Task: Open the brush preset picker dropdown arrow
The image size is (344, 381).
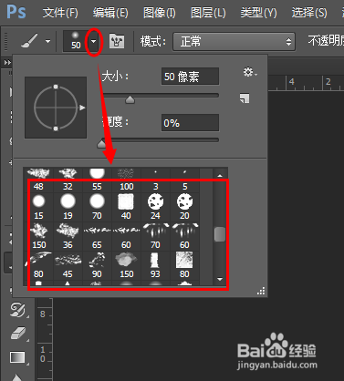Action: click(x=94, y=41)
